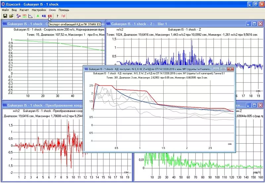This screenshot has height=183, width=265.
Task: Maximize the Z Шаг 1 chart window
Action: [x=254, y=24]
